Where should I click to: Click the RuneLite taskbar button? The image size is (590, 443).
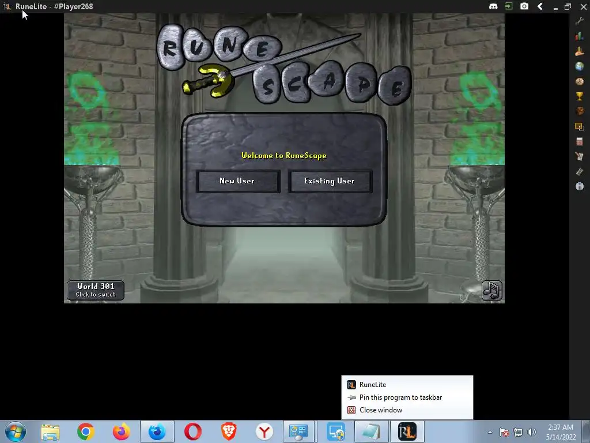407,431
